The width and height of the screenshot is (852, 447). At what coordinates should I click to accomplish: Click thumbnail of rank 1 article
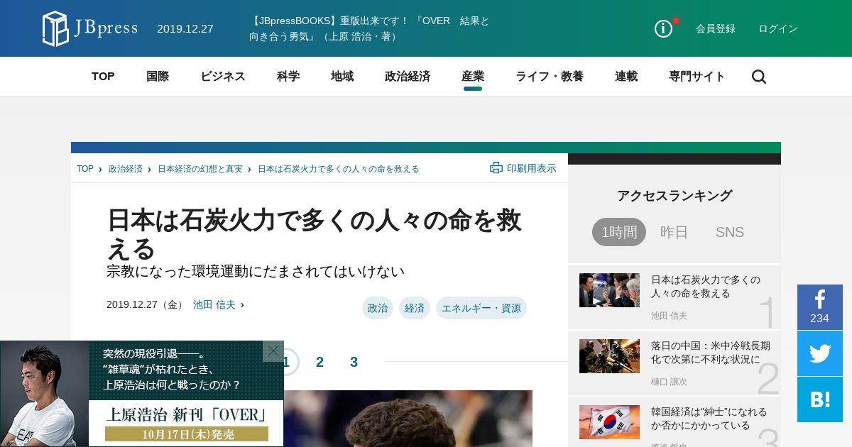click(x=609, y=290)
